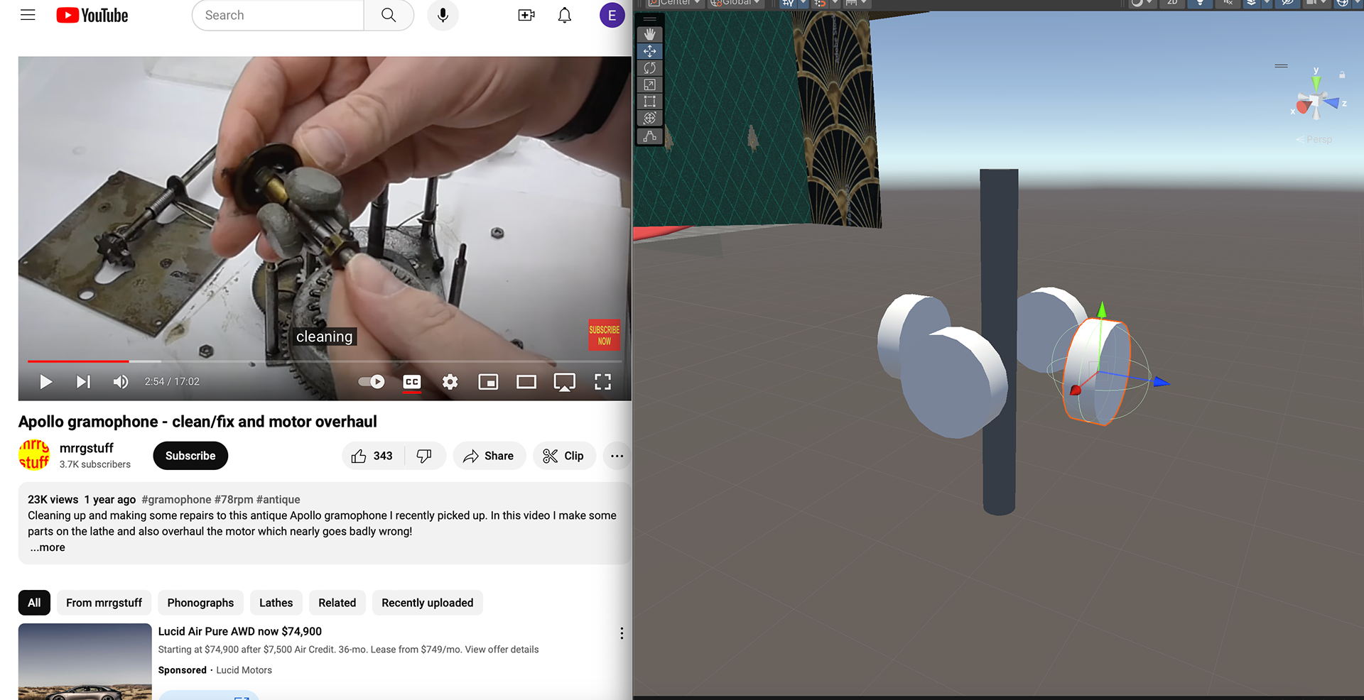Viewport: 1364px width, 700px height.
Task: Select the Recently uploaded chip
Action: (x=427, y=603)
